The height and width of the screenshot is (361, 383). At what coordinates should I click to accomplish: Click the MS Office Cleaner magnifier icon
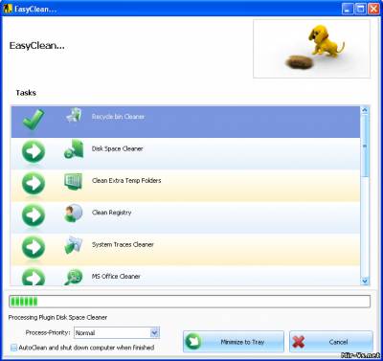coord(74,277)
